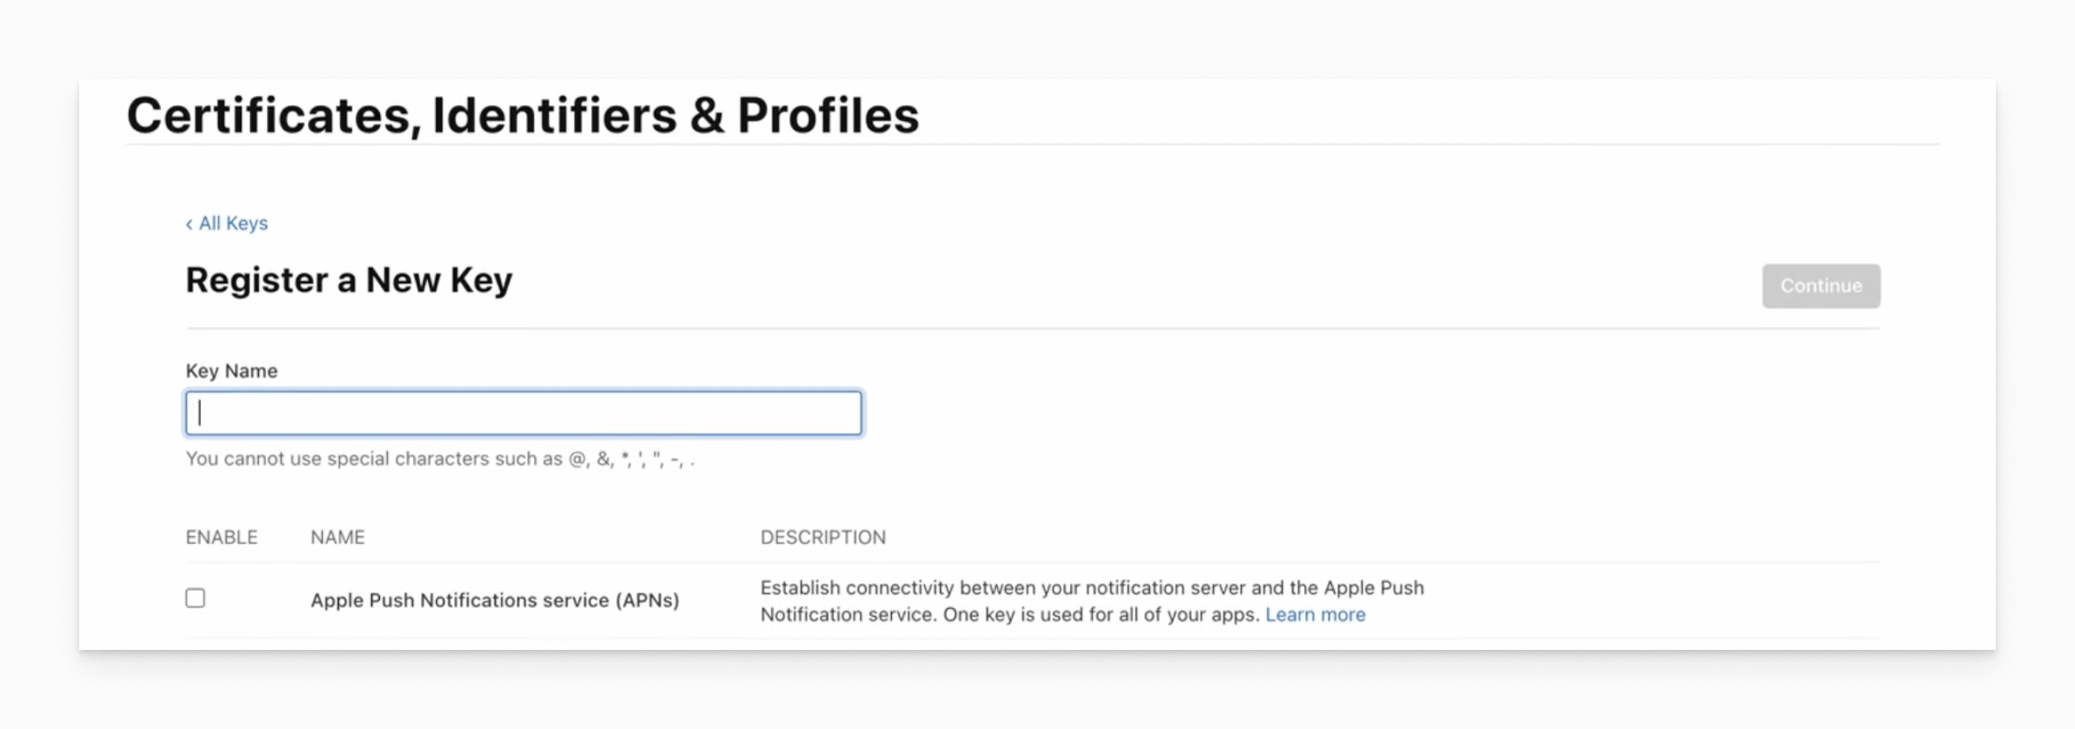
Task: Select the Apple Push Notifications service (APNs) row name
Action: tap(495, 600)
